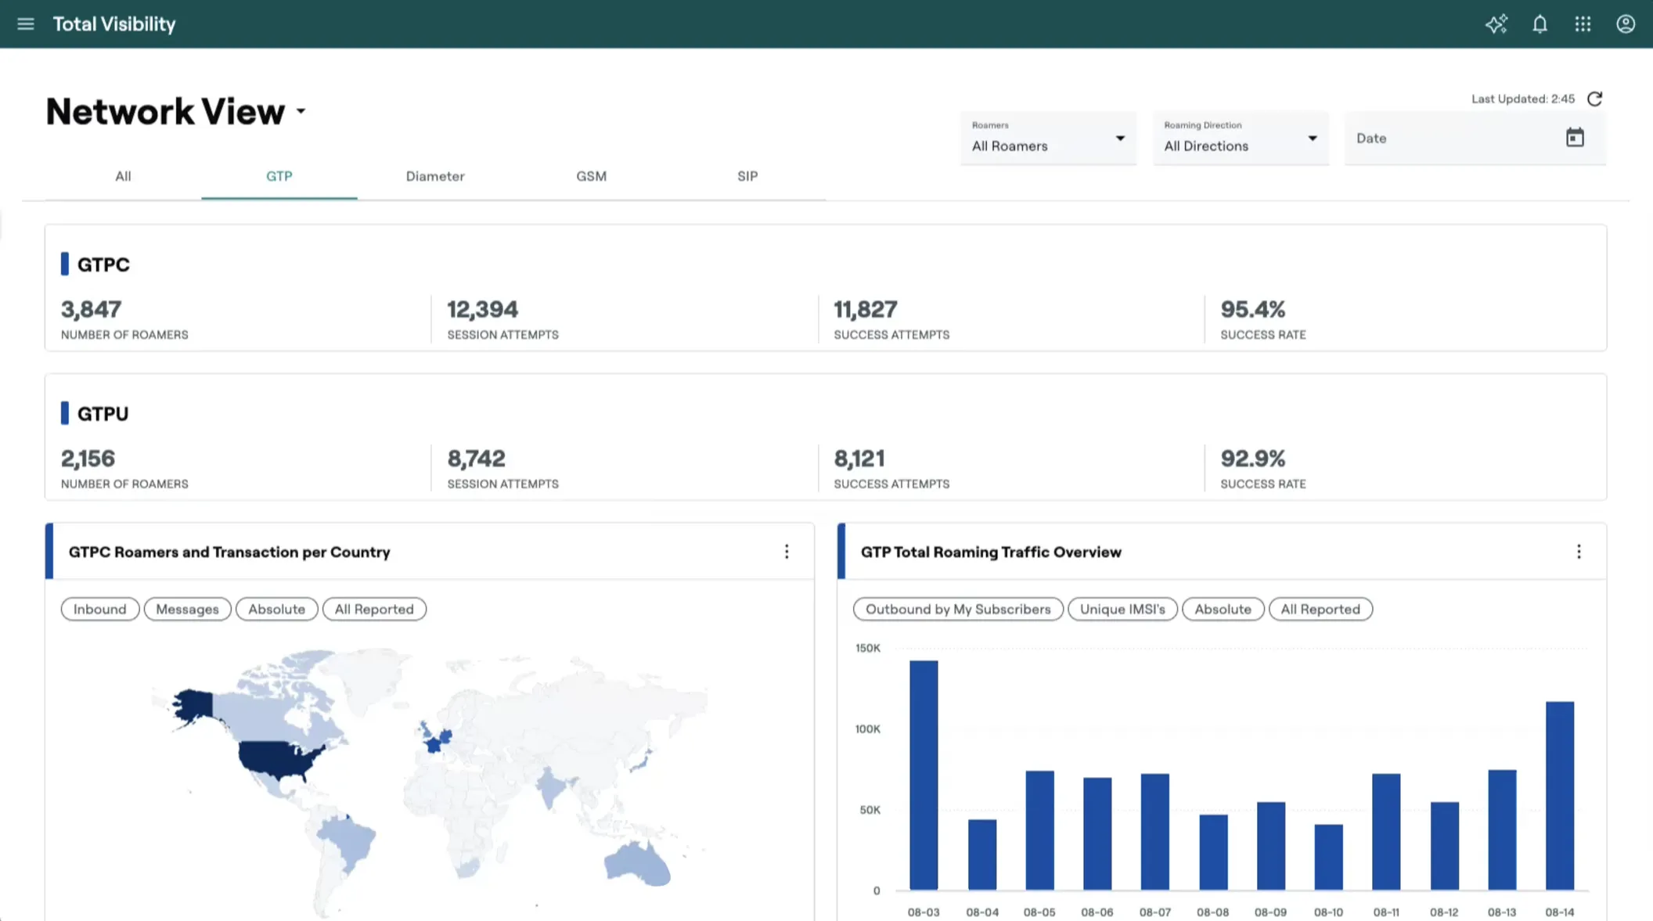
Task: Click map chart's All Reported chip
Action: pos(374,609)
